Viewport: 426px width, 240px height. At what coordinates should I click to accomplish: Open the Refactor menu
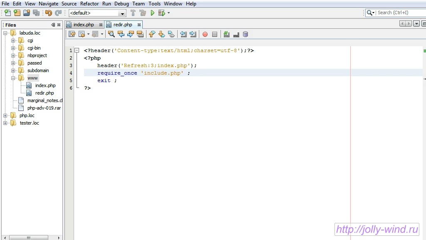pyautogui.click(x=89, y=4)
